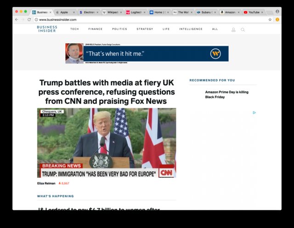This screenshot has height=228, width=294.
Task: Click the RECOMMENDED FOR YOU heading
Action: pyautogui.click(x=212, y=80)
